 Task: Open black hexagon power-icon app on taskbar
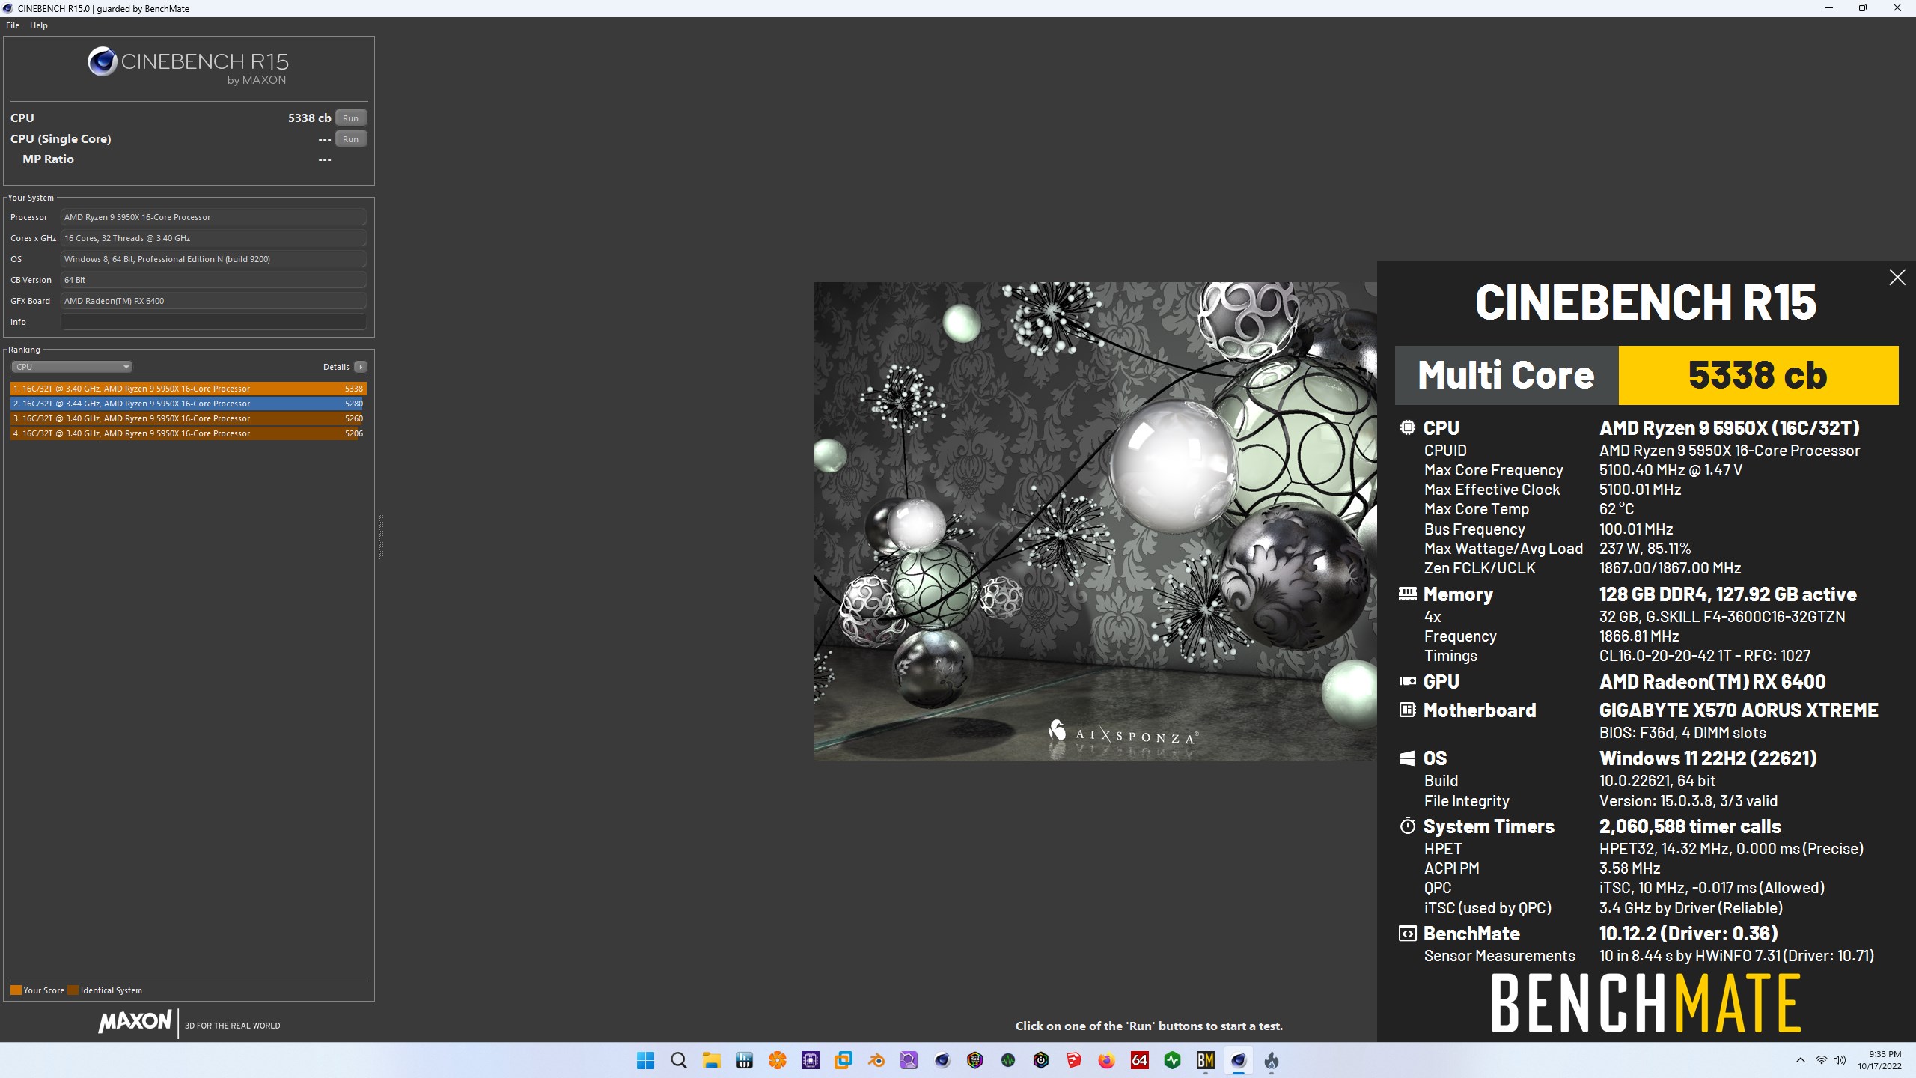[x=1040, y=1061]
